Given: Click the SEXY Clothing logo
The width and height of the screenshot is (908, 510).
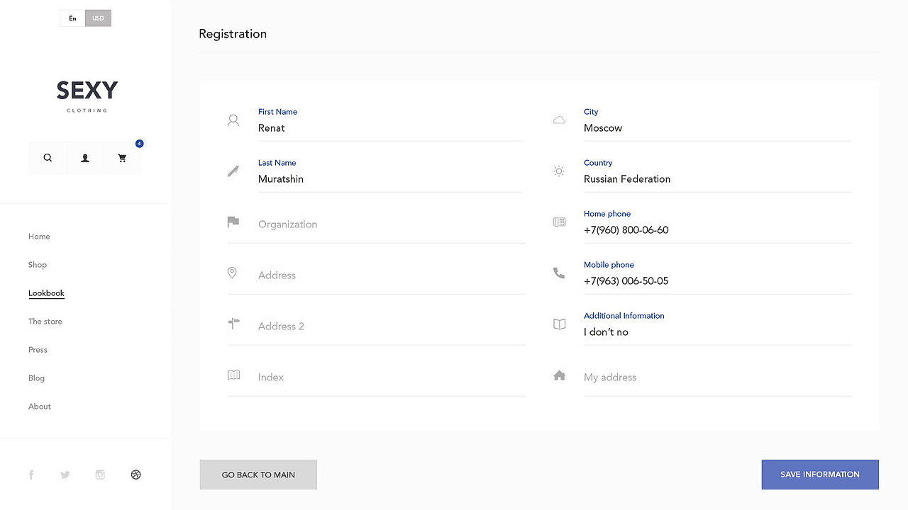Looking at the screenshot, I should point(87,95).
